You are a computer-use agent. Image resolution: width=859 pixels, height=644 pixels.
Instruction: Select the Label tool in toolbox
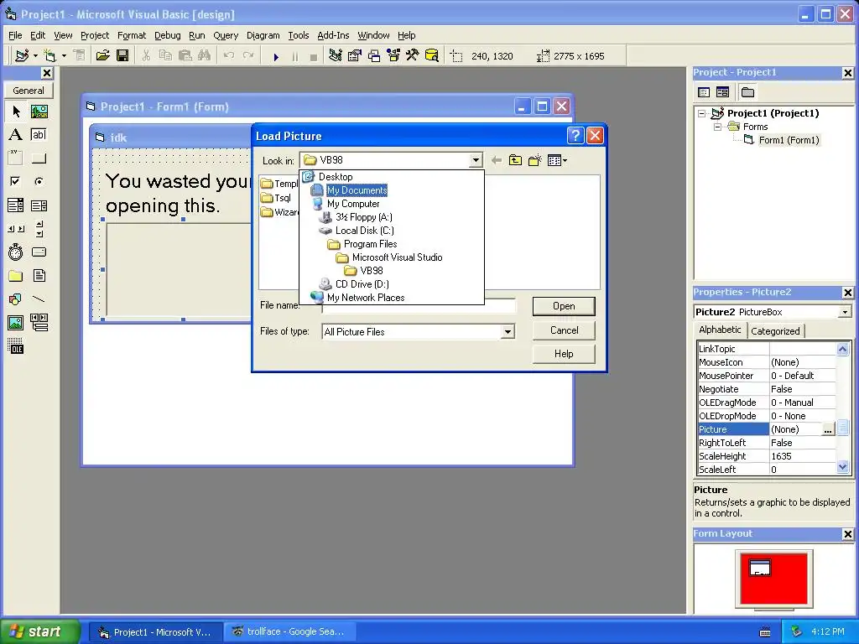point(16,135)
